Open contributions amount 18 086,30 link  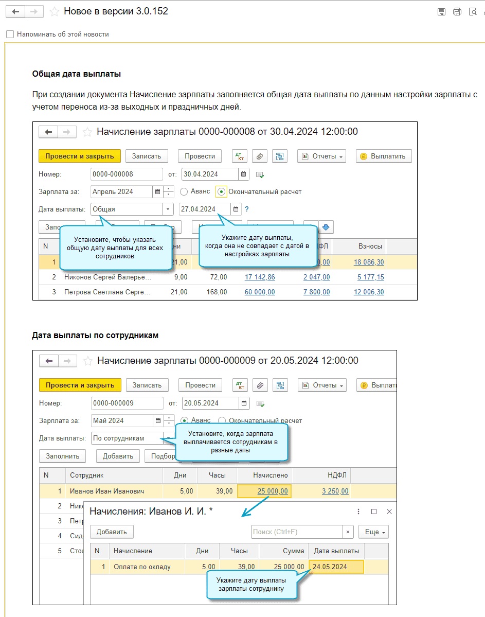point(369,262)
